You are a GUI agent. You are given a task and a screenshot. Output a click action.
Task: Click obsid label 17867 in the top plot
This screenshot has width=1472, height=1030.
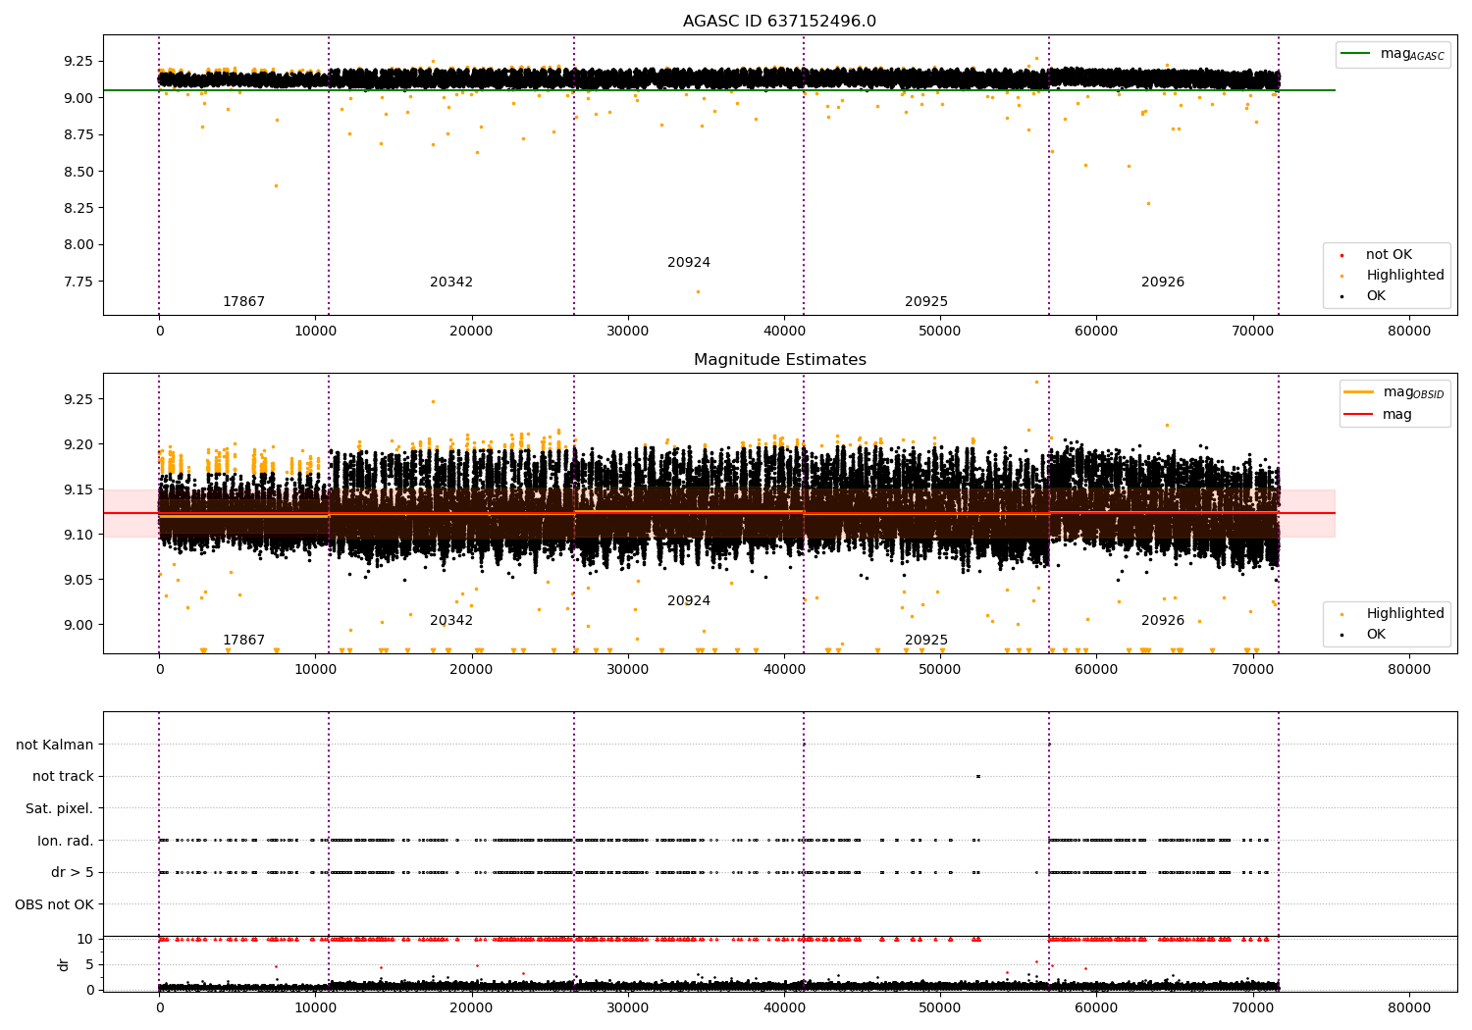pyautogui.click(x=243, y=302)
